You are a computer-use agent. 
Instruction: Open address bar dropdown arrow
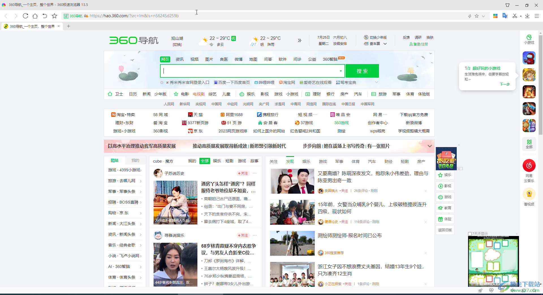click(x=483, y=16)
